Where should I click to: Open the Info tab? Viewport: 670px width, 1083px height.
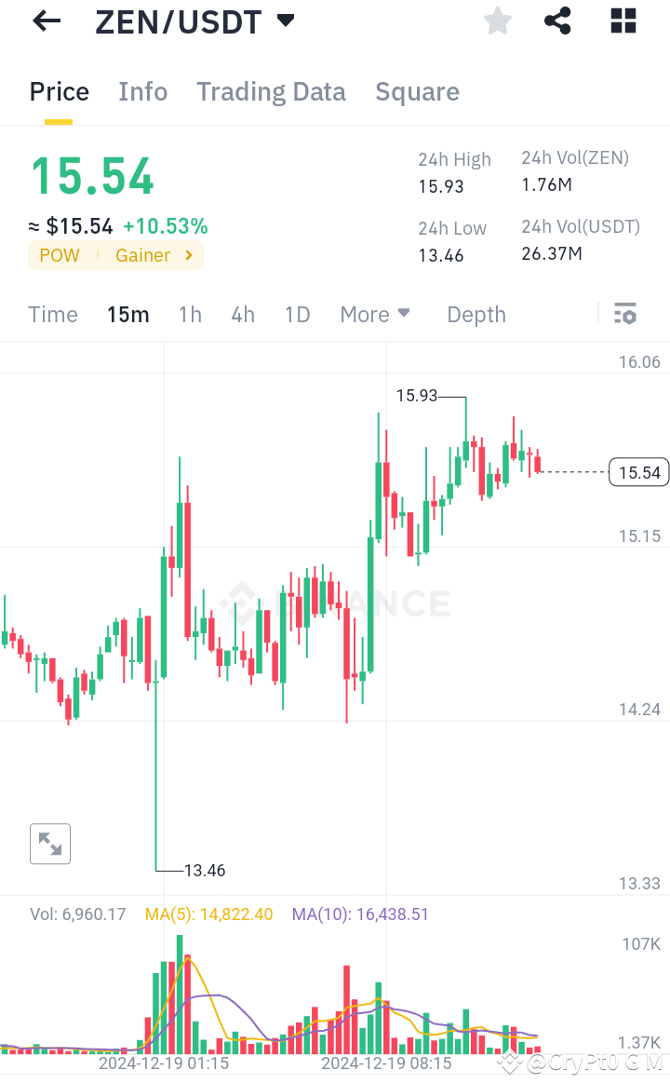point(142,91)
